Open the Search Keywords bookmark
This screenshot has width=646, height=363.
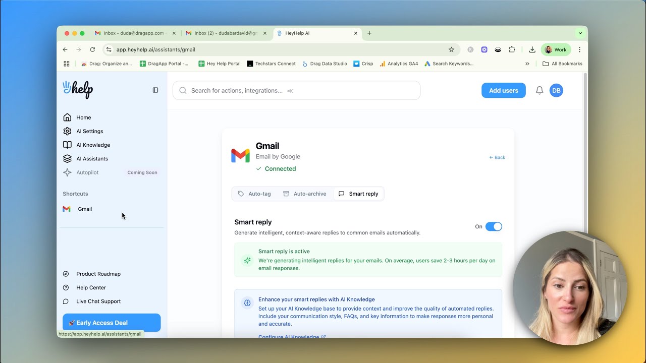449,64
